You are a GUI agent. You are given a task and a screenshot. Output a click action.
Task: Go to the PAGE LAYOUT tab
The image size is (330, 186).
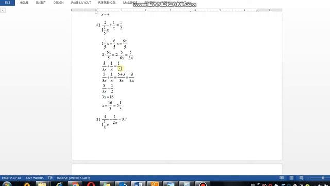[81, 3]
